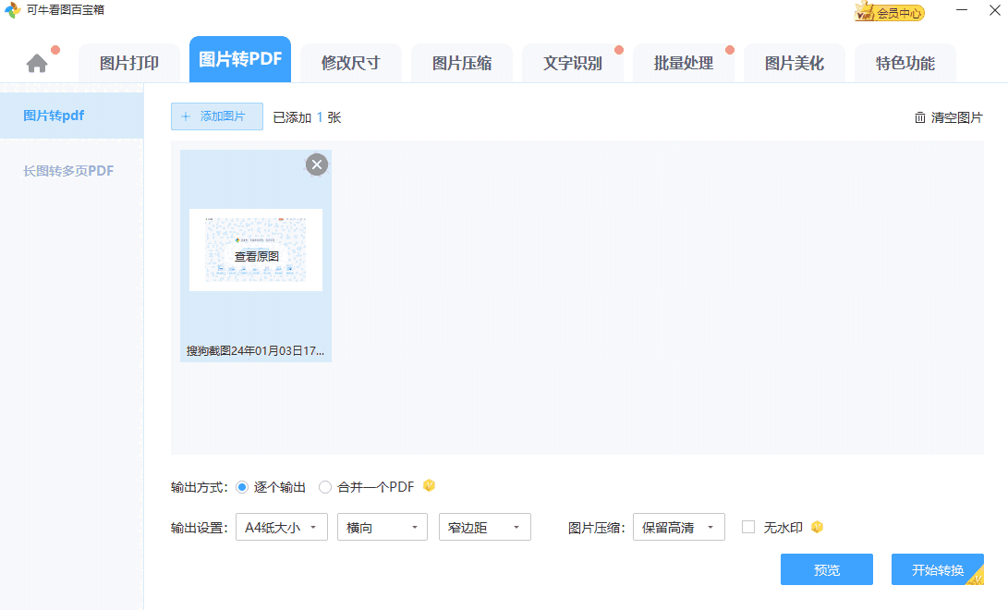Select the 长图转多页PDF sidebar entry
1008x610 pixels.
click(67, 170)
